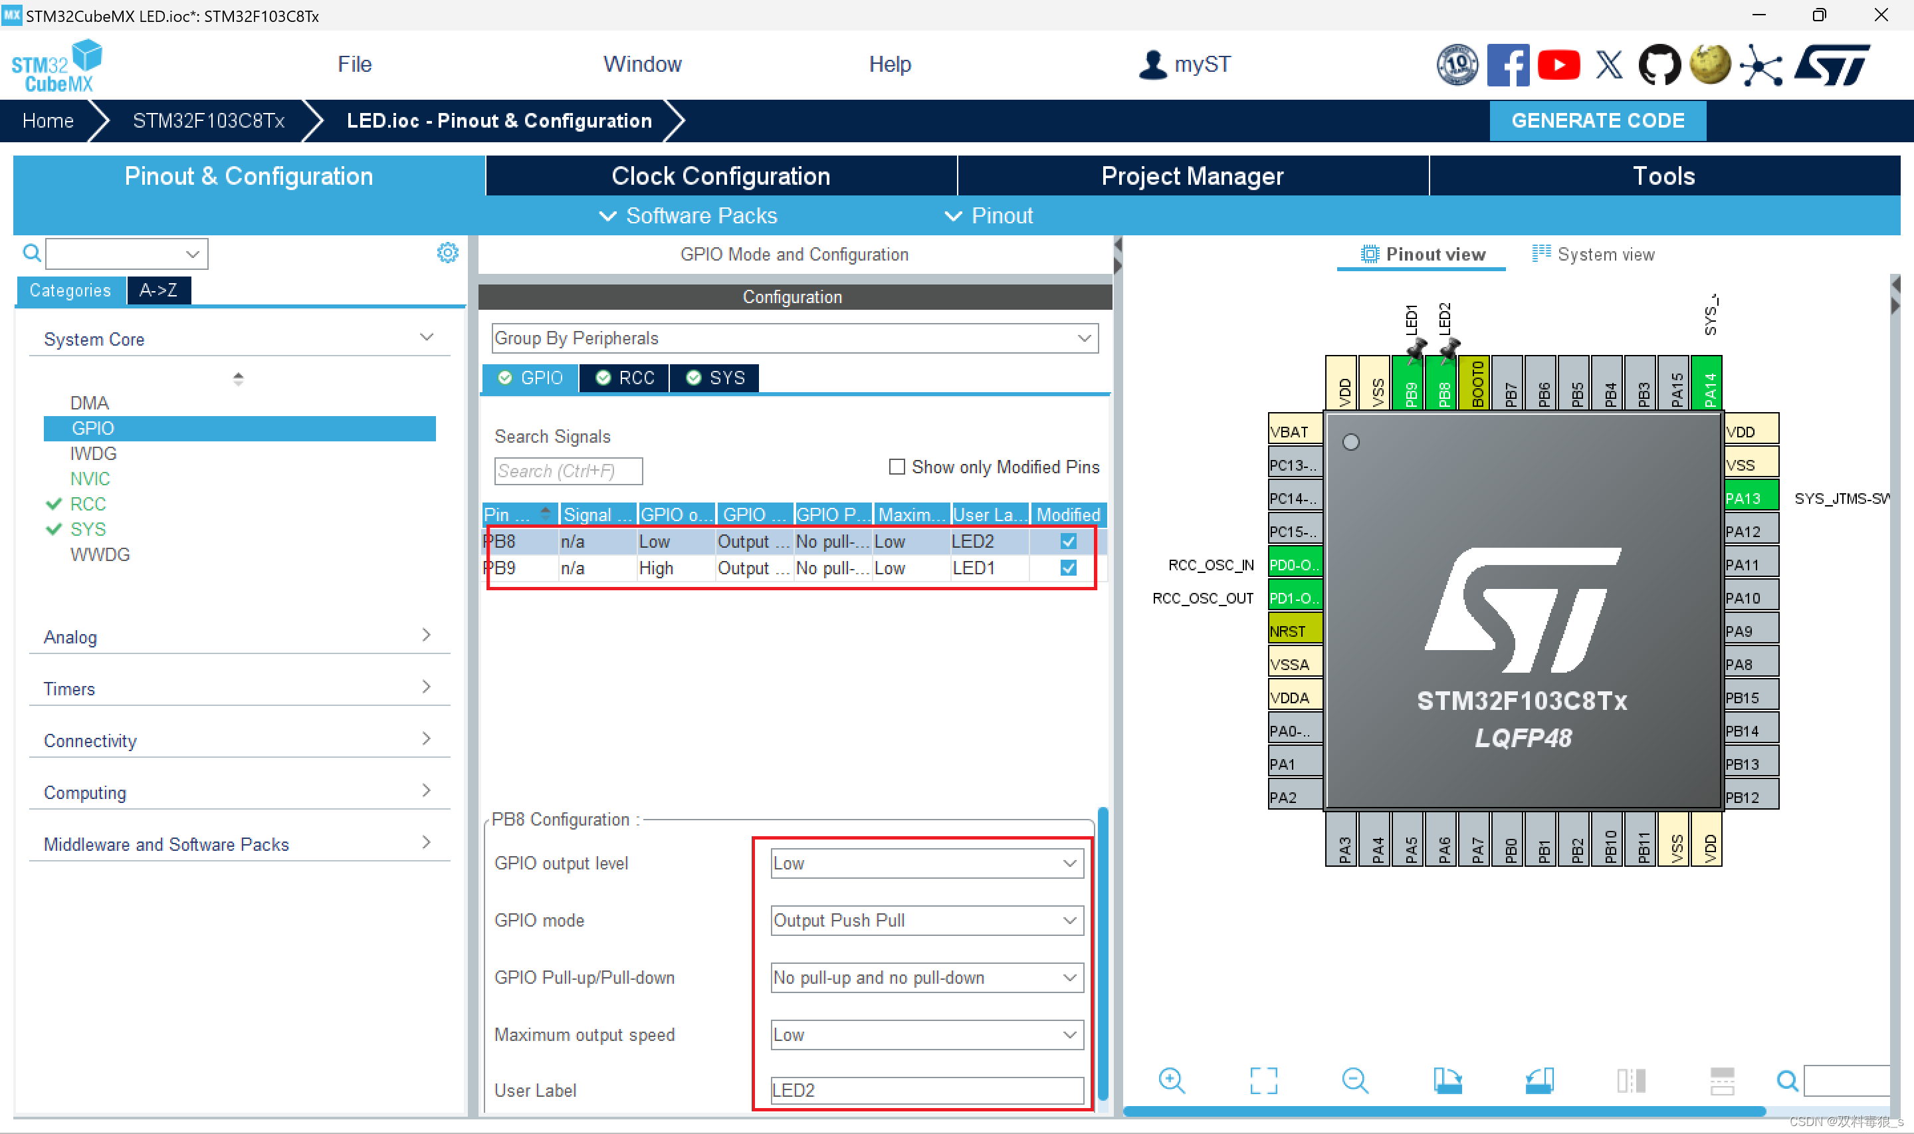Click the horizontal split layout icon
This screenshot has width=1914, height=1134.
coord(1723,1081)
